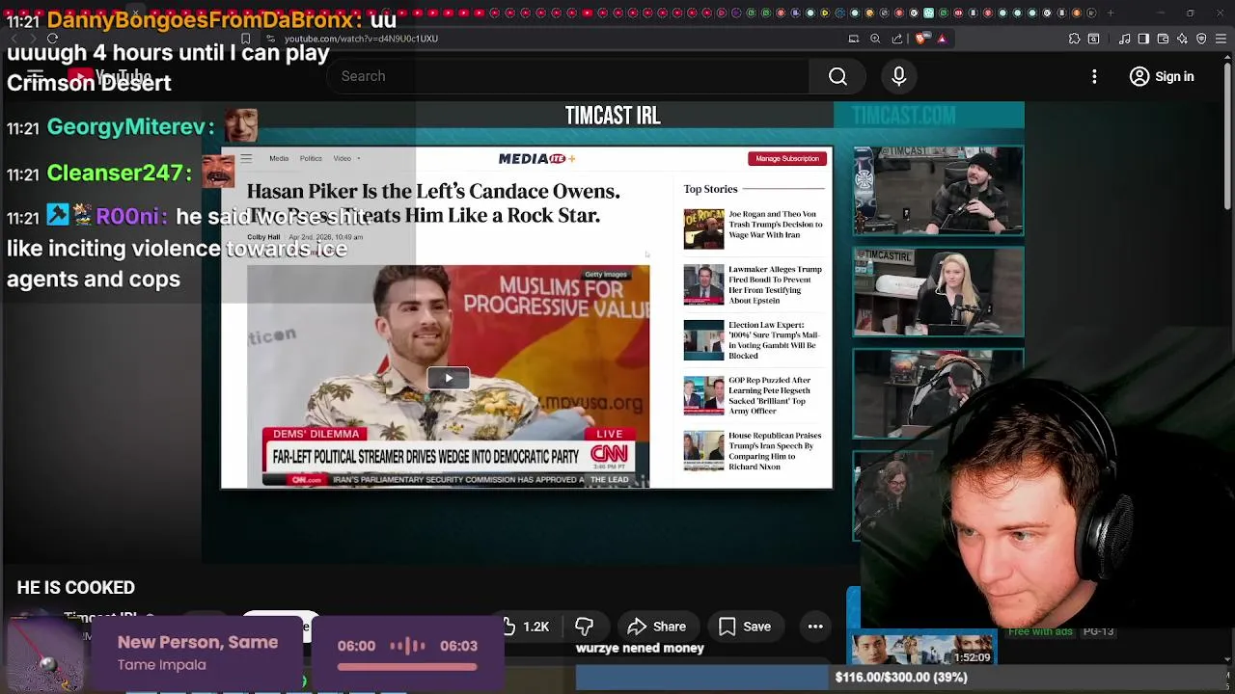Open Politics menu on Mediaite header
1235x694 pixels.
click(x=311, y=158)
